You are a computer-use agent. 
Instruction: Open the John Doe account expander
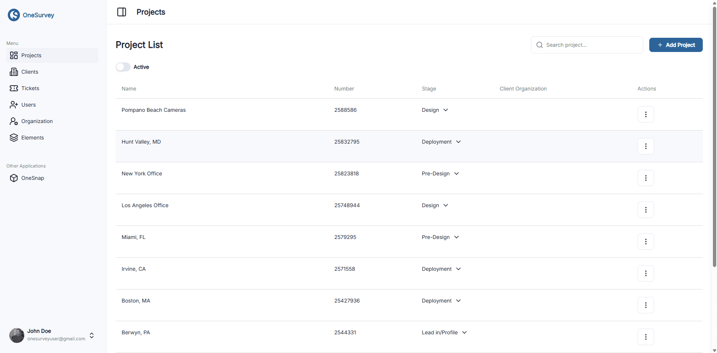tap(91, 335)
